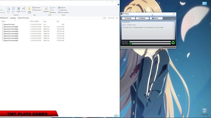Viewport: 211px width, 118px height.
Task: Click the green recycle arrows icon in PS3Merge
Action: pyautogui.click(x=173, y=43)
